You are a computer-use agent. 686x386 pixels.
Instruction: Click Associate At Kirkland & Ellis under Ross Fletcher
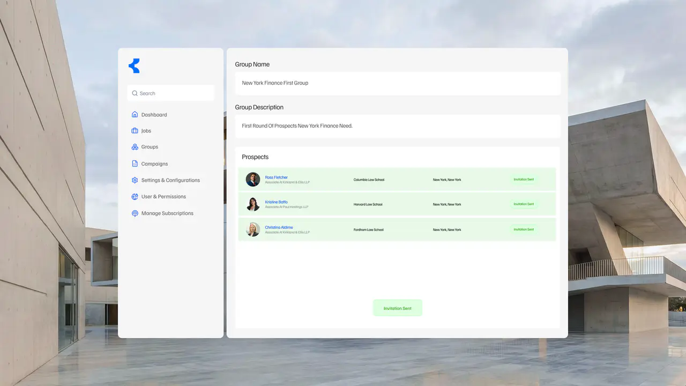tap(287, 182)
